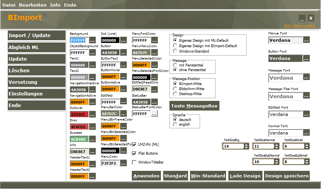Screen dimensions: 321x189
Task: Open picker for Rollover color
Action: [92, 114]
